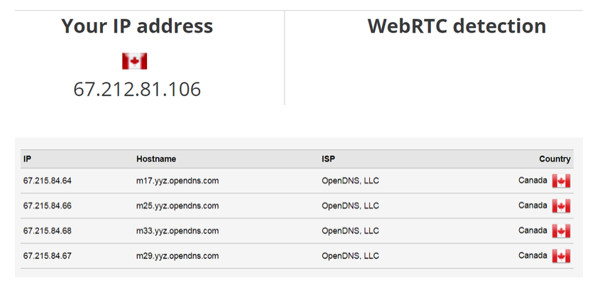Click the Canada flag in the m25.yyz.opendns.com row
The height and width of the screenshot is (284, 600).
click(561, 206)
